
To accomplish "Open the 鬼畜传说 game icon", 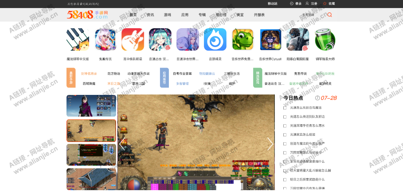I will point(105,39).
